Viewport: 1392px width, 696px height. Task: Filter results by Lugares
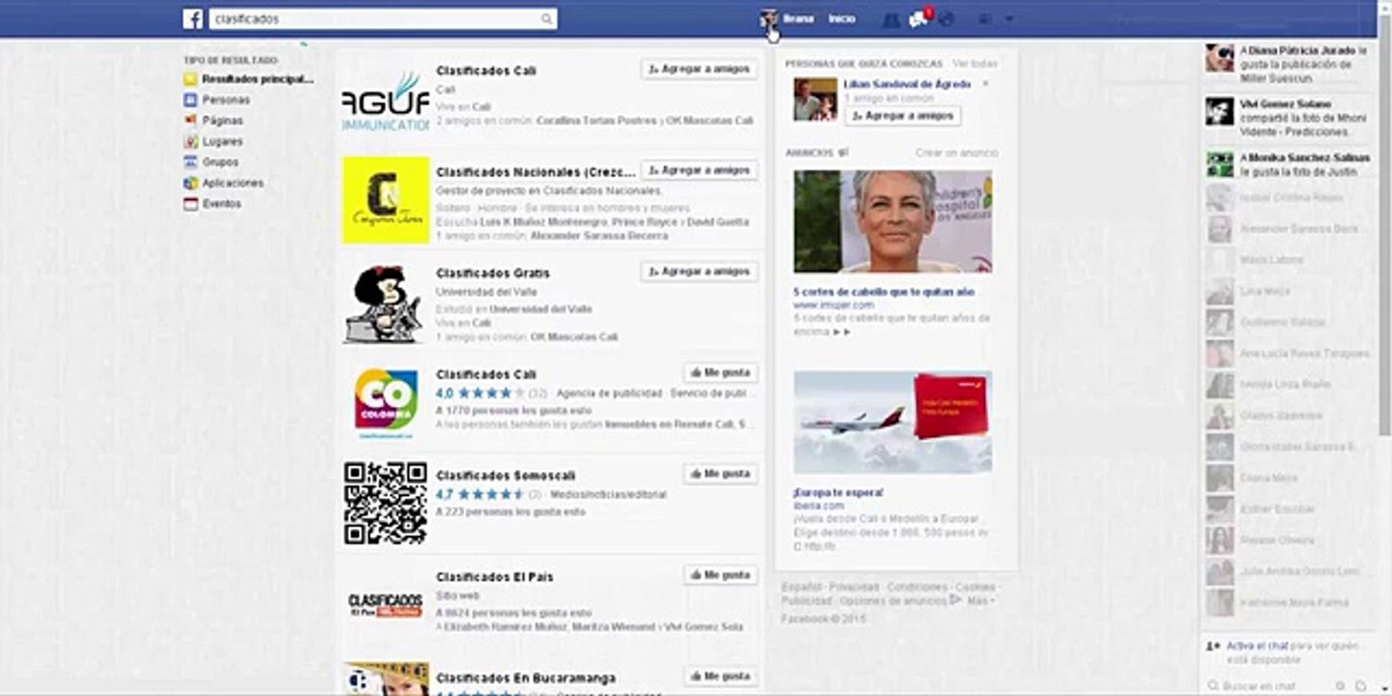click(x=222, y=141)
